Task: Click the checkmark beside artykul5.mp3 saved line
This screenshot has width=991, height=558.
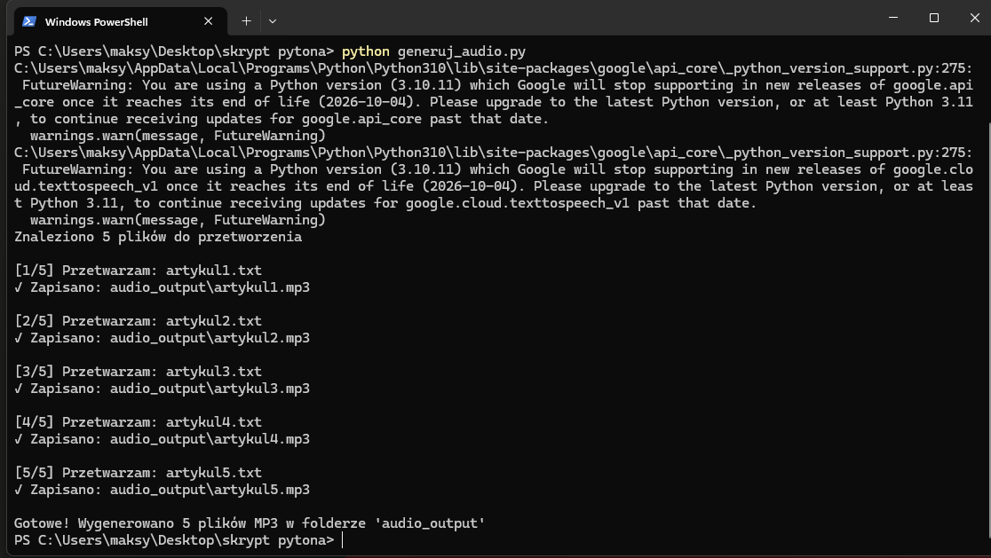Action: pos(20,489)
